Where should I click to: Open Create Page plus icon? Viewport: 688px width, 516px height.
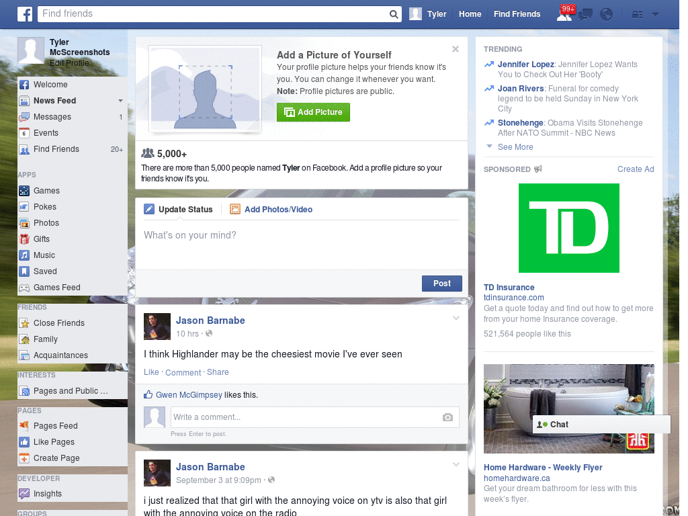[x=24, y=458]
